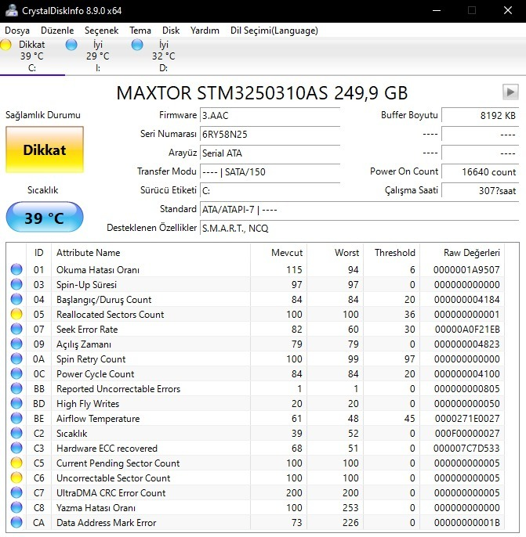Click the yellow status icon for drive C:
The height and width of the screenshot is (537, 526).
(x=6, y=45)
